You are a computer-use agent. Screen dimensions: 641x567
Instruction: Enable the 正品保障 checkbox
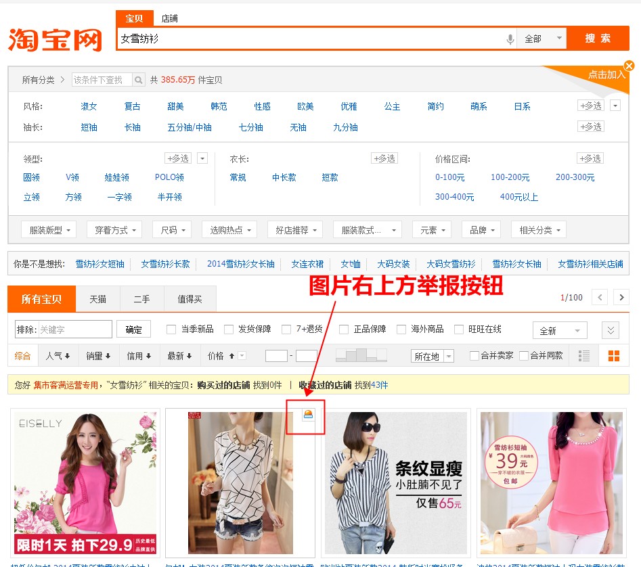pos(344,330)
